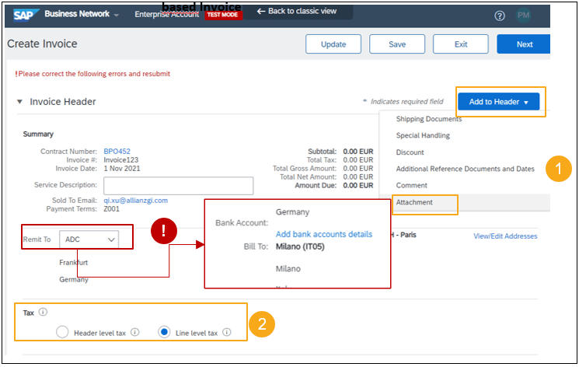The width and height of the screenshot is (579, 367).
Task: Expand the Add to Header dropdown
Action: [498, 102]
